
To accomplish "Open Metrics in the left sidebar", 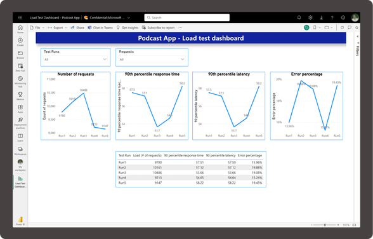I will click(x=20, y=96).
